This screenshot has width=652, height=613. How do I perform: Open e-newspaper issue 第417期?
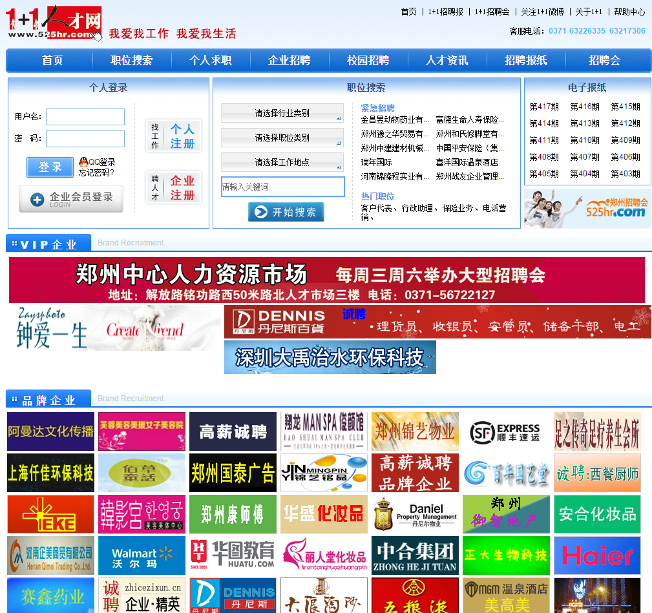pos(544,107)
